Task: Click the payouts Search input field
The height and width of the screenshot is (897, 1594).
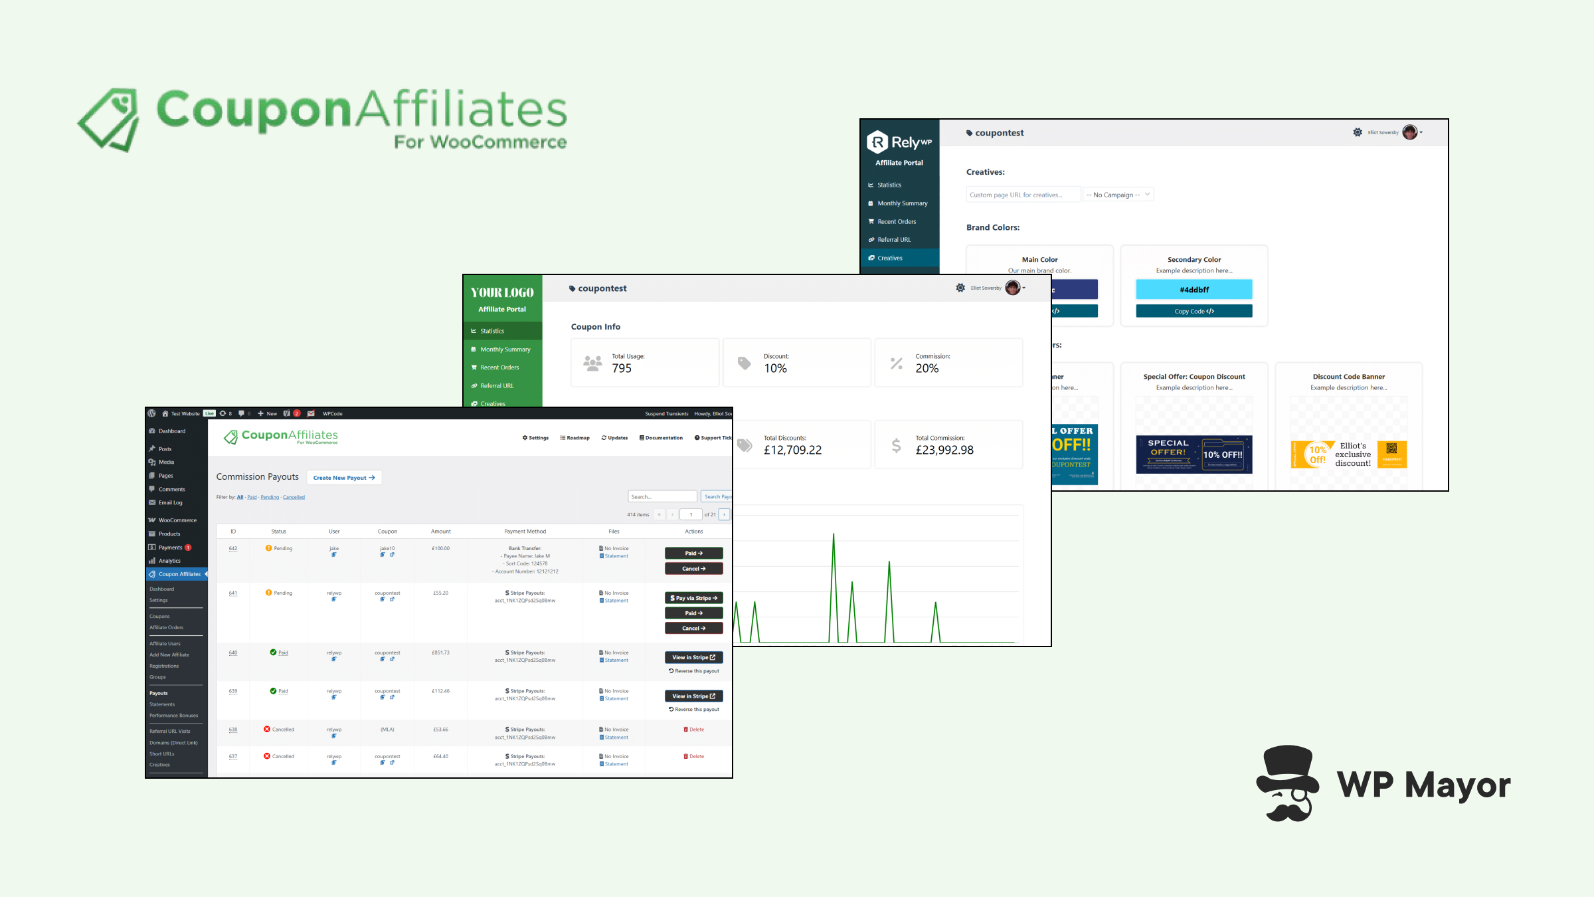Action: point(662,496)
